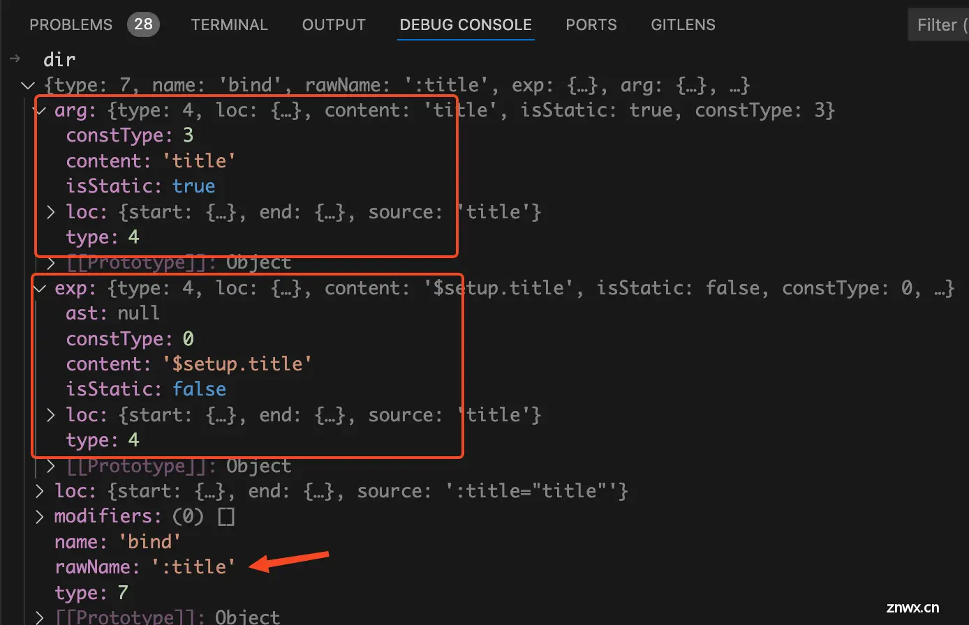969x625 pixels.
Task: Select the DEBUG CONSOLE tab
Action: [466, 25]
